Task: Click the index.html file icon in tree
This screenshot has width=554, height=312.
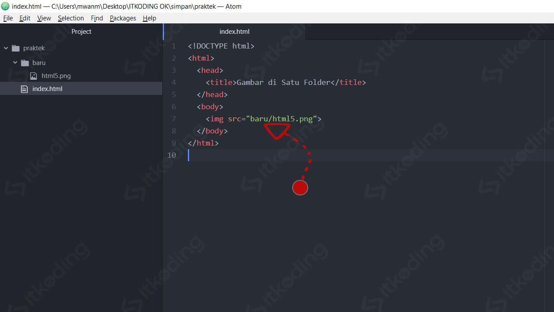Action: (24, 89)
